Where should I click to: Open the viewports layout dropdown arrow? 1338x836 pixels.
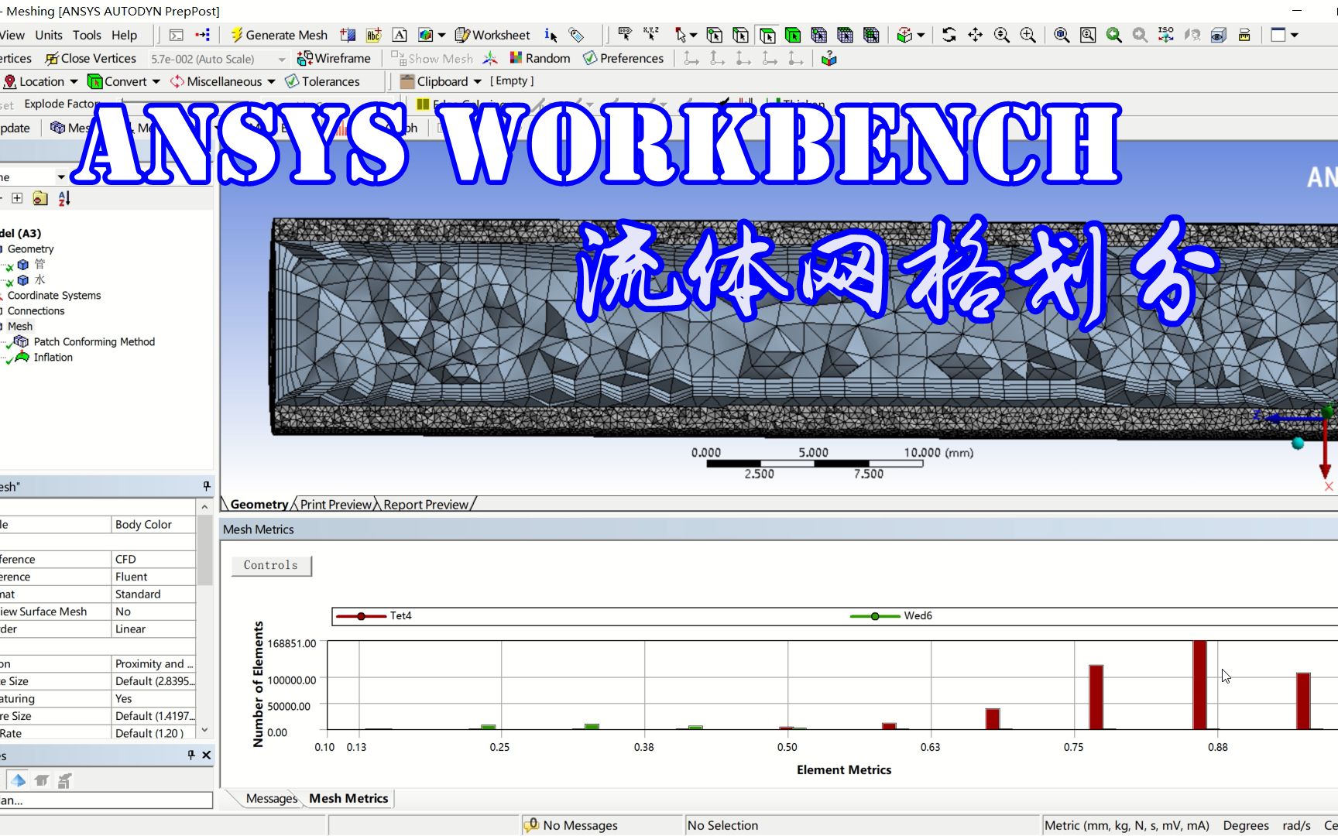pos(1294,35)
